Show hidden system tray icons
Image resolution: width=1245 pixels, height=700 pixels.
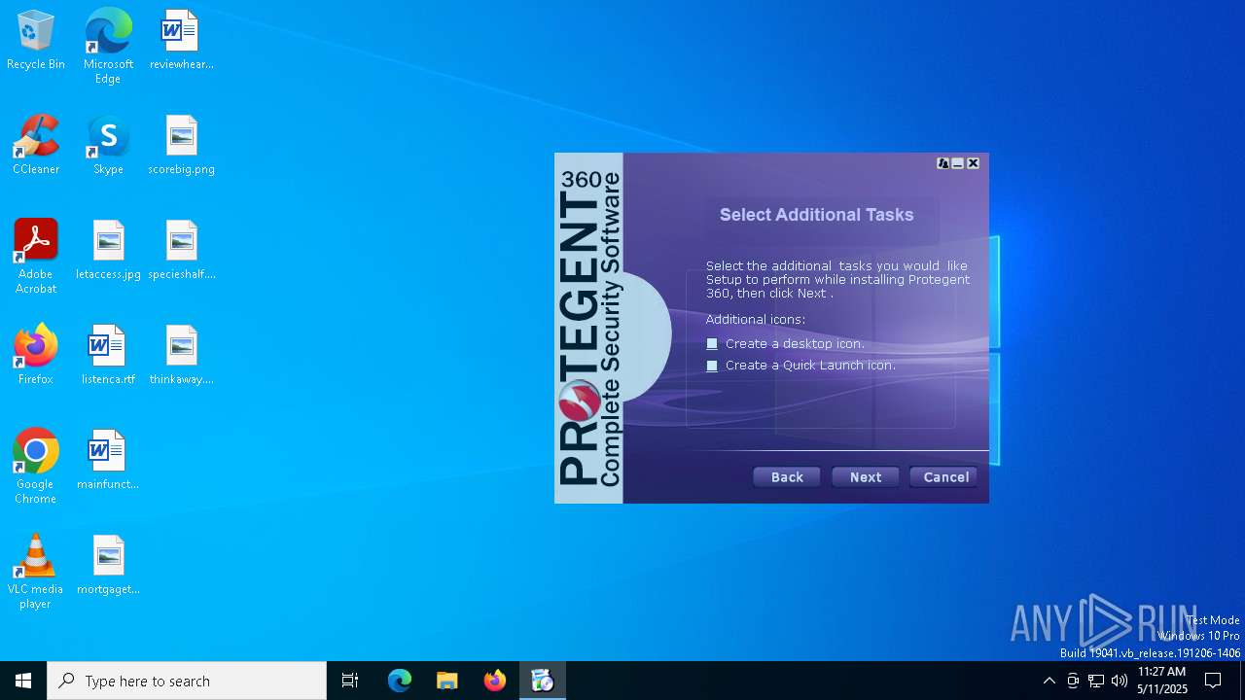(x=1049, y=681)
